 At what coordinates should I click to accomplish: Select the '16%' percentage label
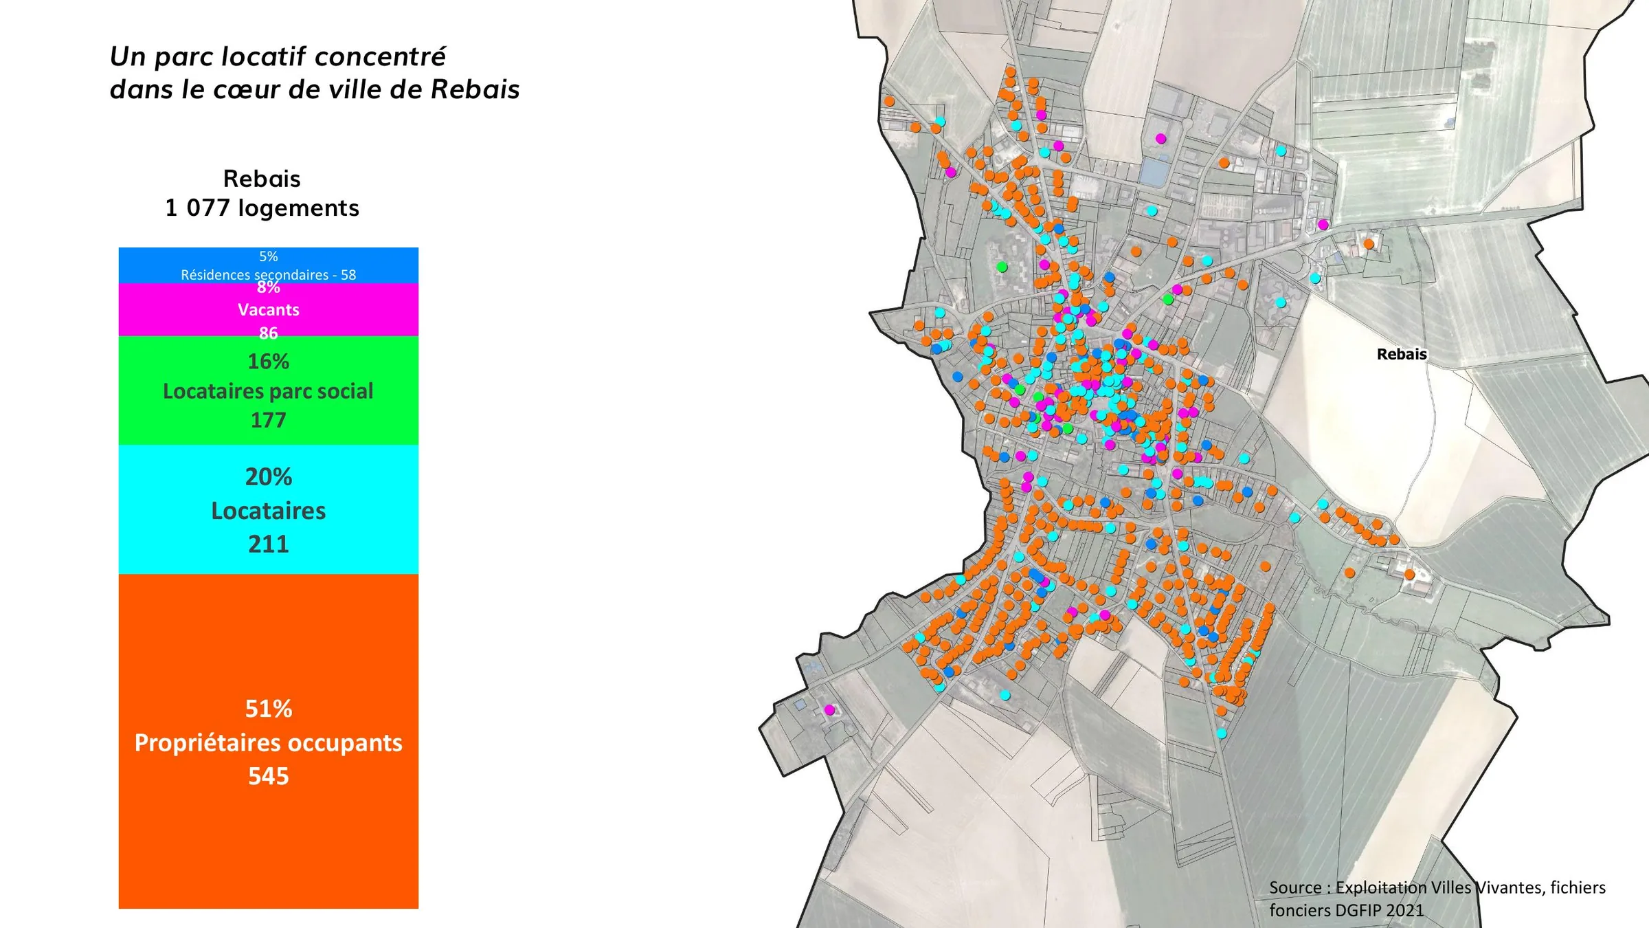[269, 362]
